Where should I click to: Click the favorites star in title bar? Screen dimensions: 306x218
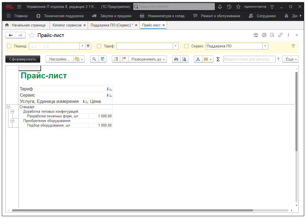pyautogui.click(x=238, y=7)
